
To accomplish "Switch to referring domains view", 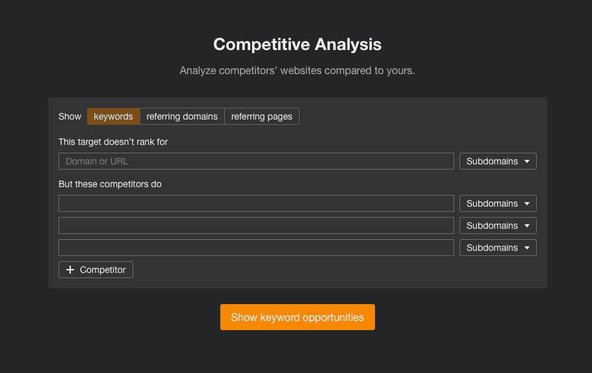I will pos(182,116).
